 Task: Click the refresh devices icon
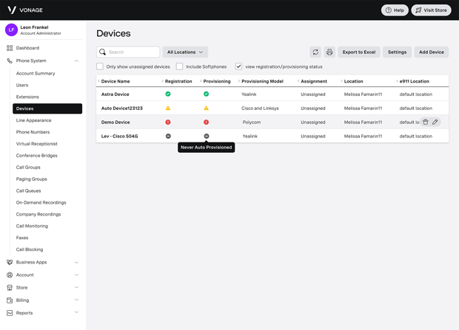(x=315, y=52)
